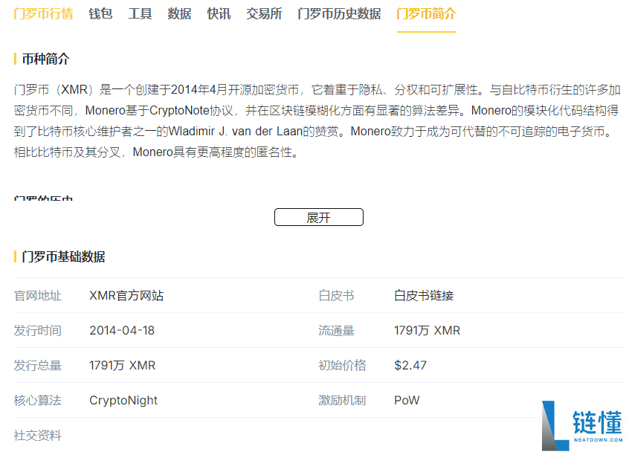Click the 发行时间 label
This screenshot has height=452, width=626.
pos(37,330)
